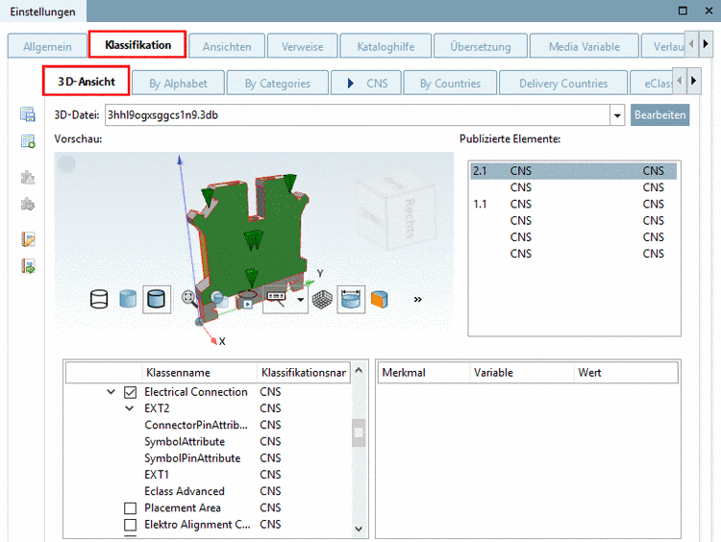
Task: Open the 3D-Datei file dropdown arrow
Action: (617, 115)
